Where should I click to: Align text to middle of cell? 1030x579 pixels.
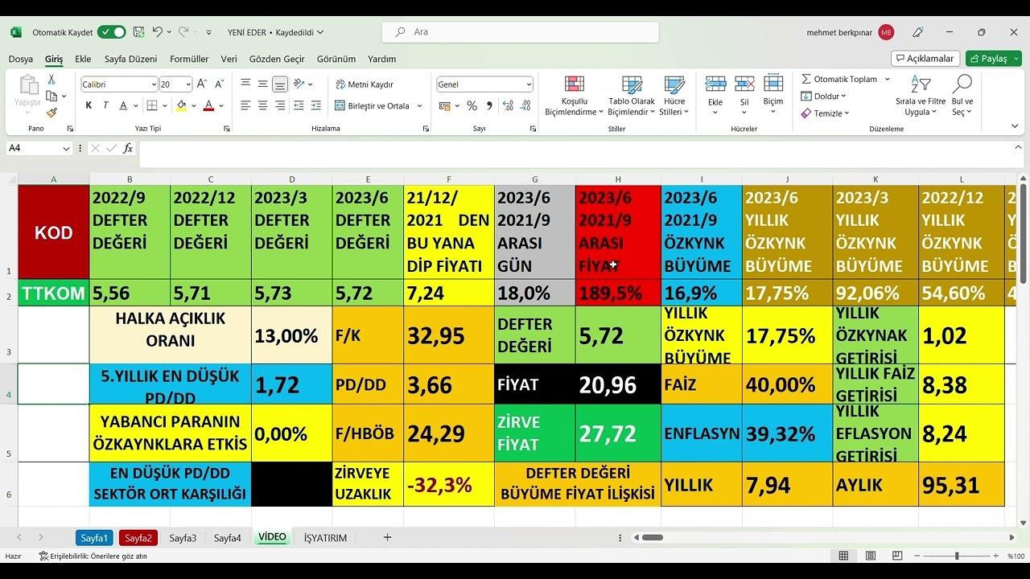point(262,84)
